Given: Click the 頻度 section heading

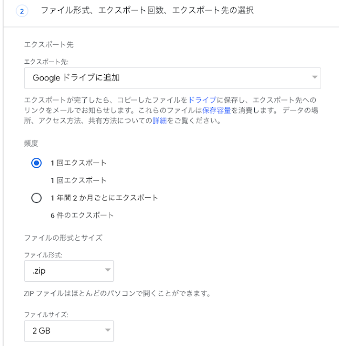Looking at the screenshot, I should [x=31, y=143].
